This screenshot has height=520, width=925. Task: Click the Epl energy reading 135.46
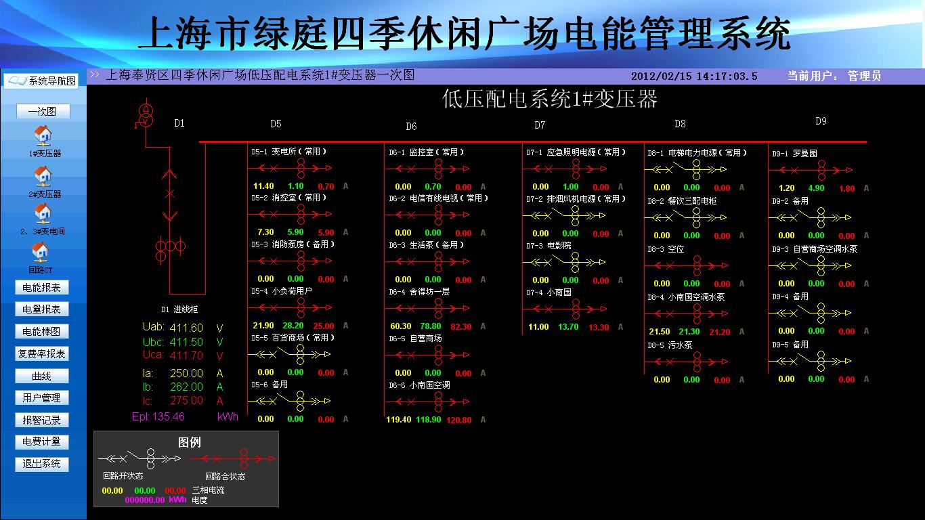168,417
